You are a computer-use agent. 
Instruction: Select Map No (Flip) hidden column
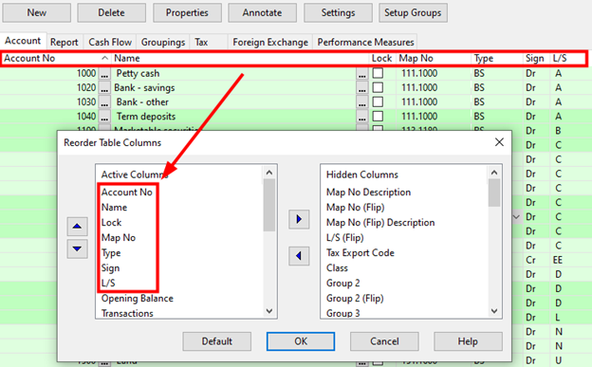(355, 208)
